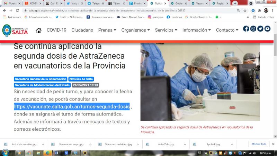Open options arrow for Sputnik.jpg download

point(232,144)
